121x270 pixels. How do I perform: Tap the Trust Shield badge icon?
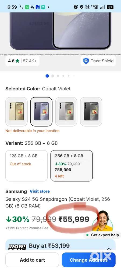[x=86, y=61]
